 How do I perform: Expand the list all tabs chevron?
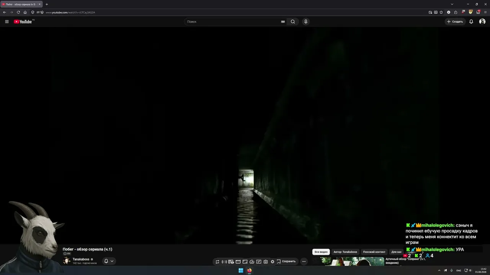click(452, 4)
